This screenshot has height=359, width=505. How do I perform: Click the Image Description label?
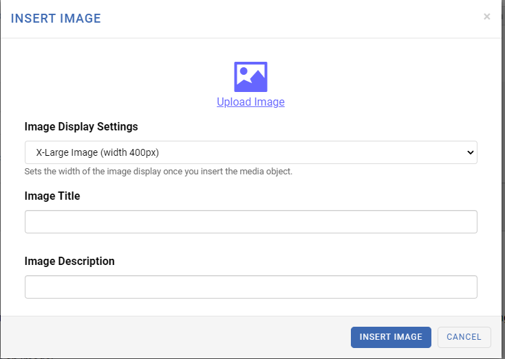coord(69,261)
